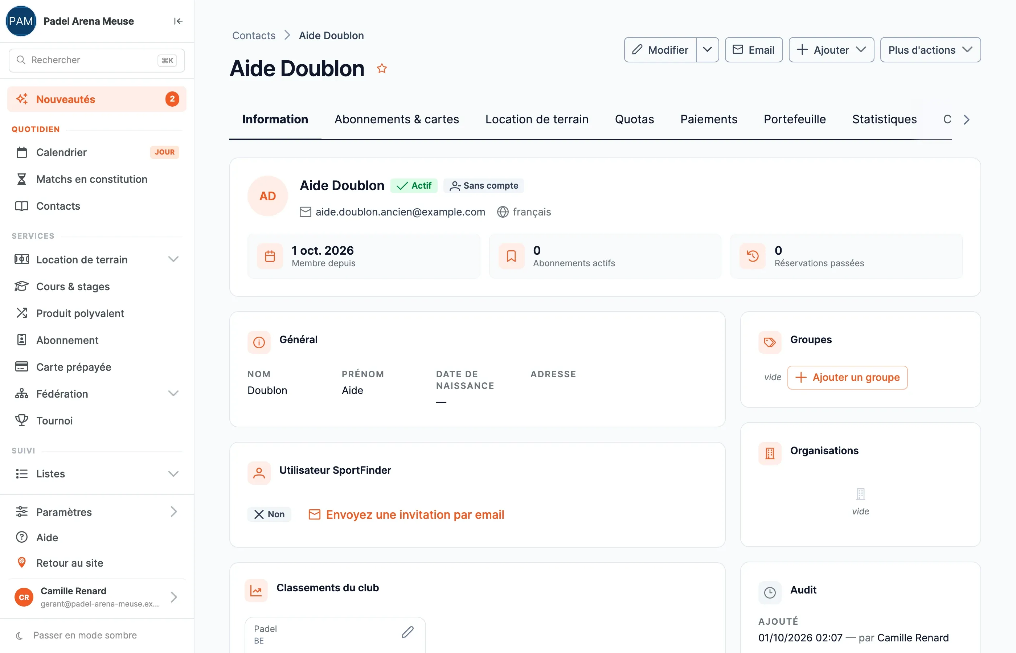The height and width of the screenshot is (653, 1016).
Task: Switch to the Location de terrain tab
Action: point(537,119)
